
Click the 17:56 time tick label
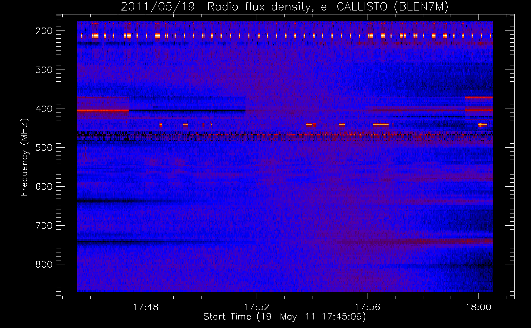368,307
